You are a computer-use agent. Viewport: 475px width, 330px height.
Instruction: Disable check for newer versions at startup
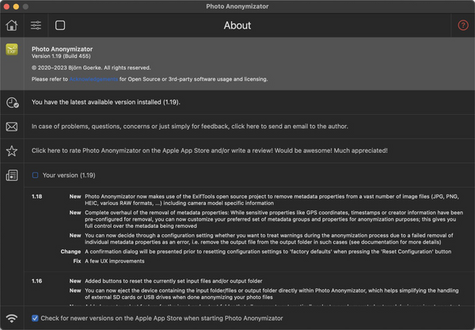(x=35, y=318)
